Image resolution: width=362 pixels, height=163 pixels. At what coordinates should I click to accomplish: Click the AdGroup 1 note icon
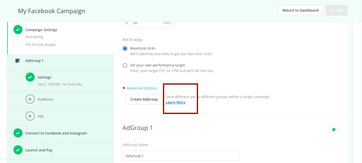click(17, 61)
